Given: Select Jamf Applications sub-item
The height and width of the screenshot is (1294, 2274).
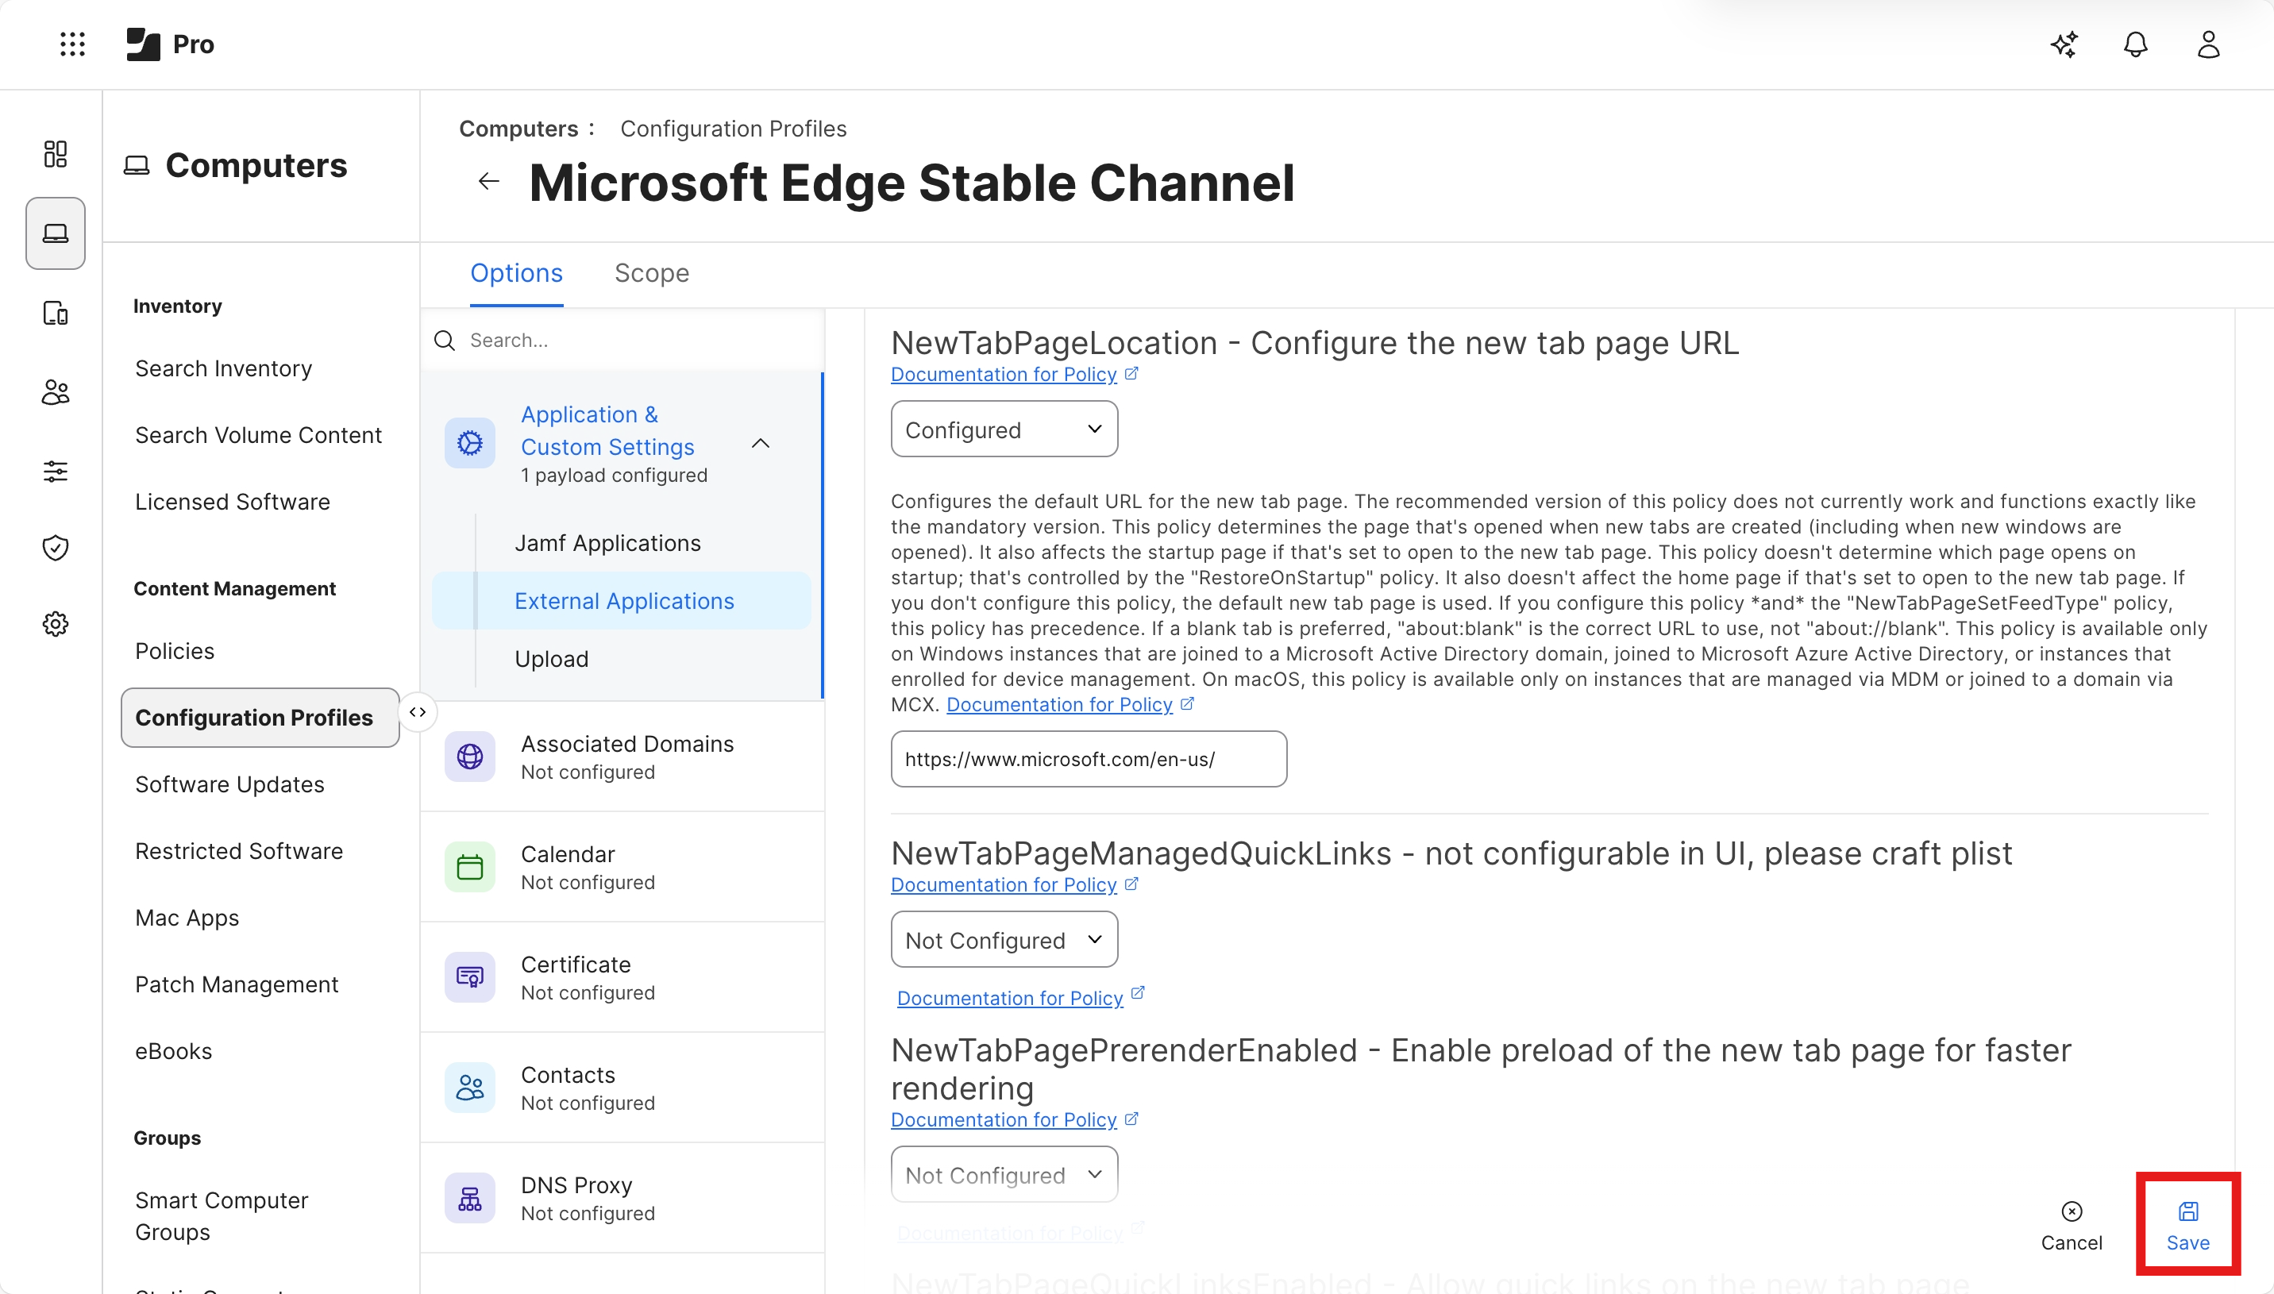Looking at the screenshot, I should pyautogui.click(x=608, y=543).
